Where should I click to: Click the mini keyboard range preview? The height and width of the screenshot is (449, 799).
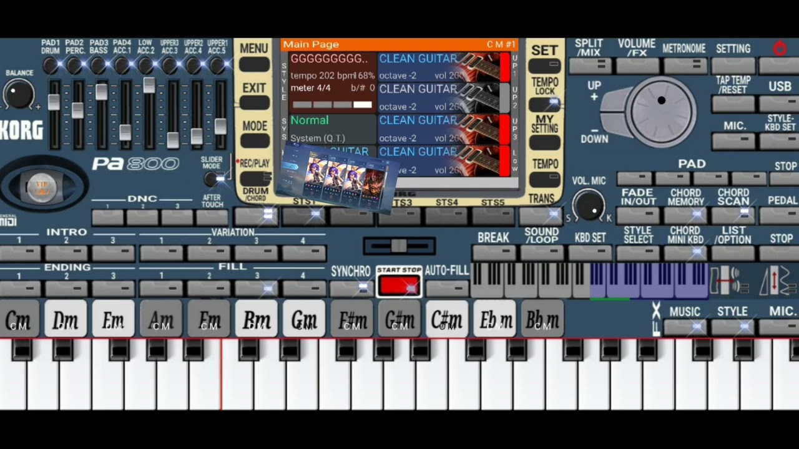tap(591, 281)
